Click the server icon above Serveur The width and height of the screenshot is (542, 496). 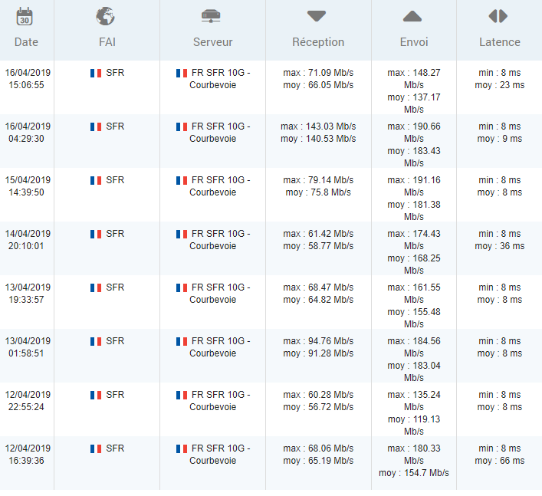click(x=211, y=16)
